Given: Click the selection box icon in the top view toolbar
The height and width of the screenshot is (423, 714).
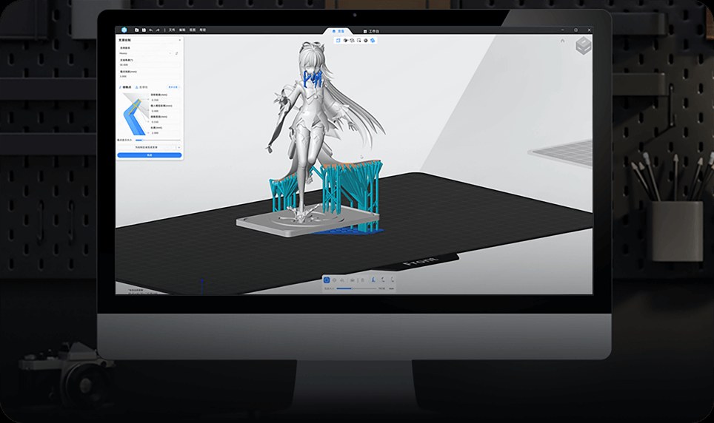Looking at the screenshot, I should (x=358, y=41).
